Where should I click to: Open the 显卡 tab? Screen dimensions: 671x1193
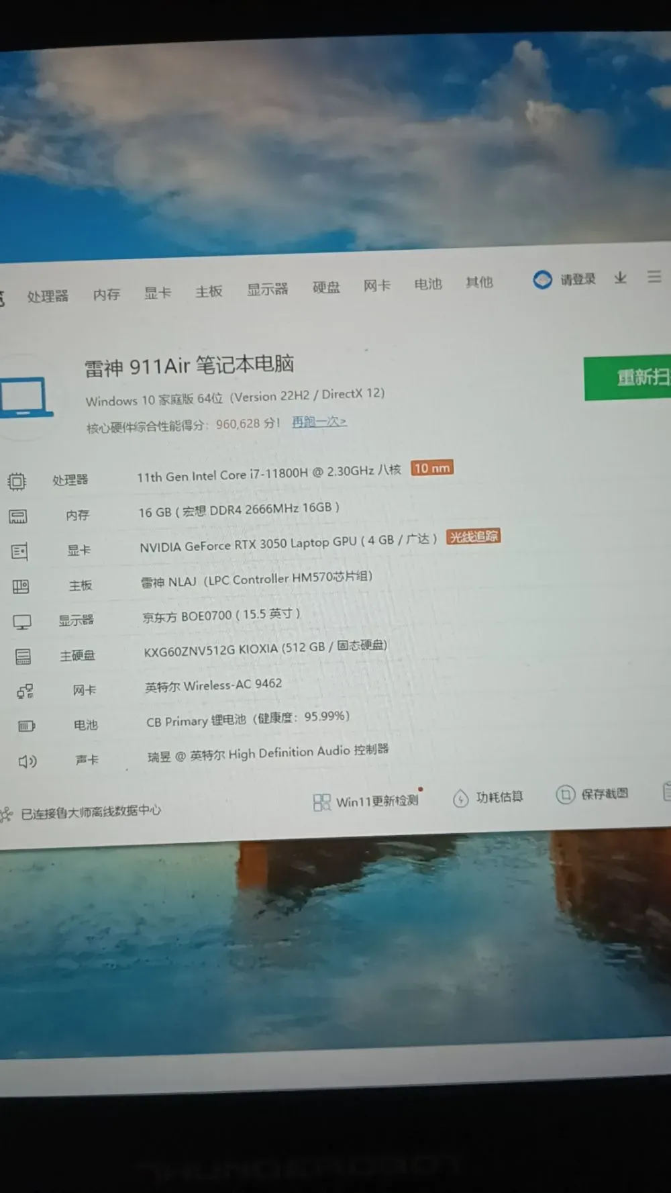pyautogui.click(x=158, y=293)
